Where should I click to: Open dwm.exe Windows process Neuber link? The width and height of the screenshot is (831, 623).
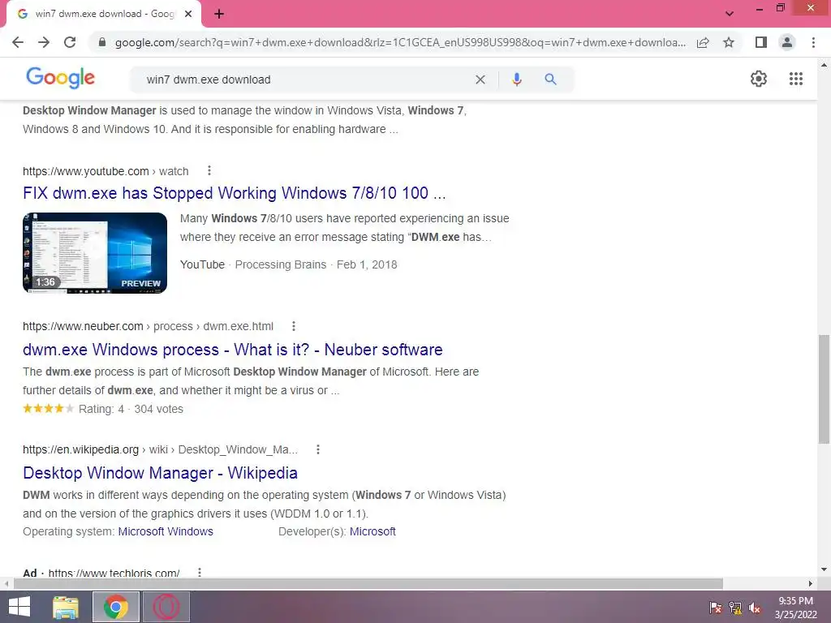click(233, 350)
